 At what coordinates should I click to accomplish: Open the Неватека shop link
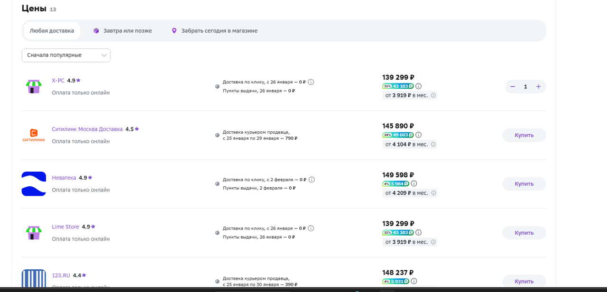[64, 178]
